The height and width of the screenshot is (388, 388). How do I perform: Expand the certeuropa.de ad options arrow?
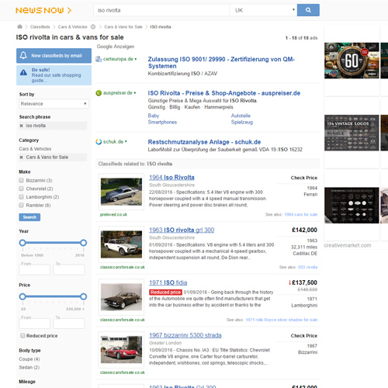pos(136,59)
